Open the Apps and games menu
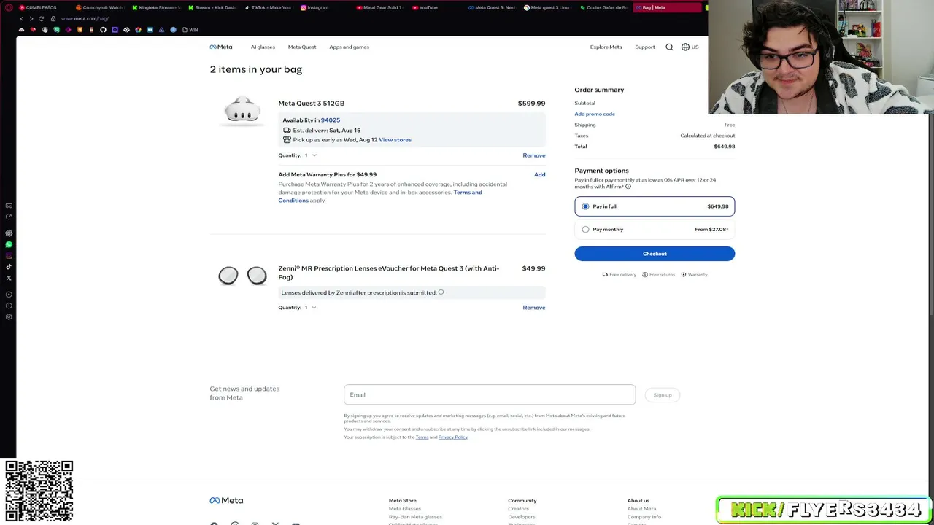 349,47
